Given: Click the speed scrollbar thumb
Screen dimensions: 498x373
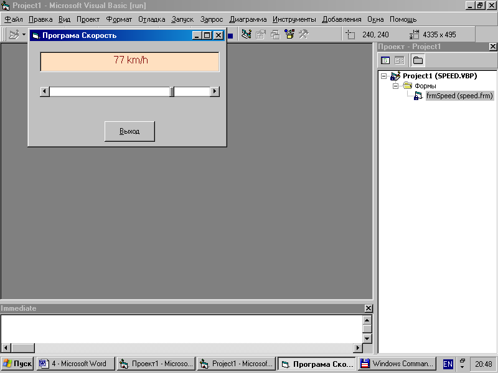Looking at the screenshot, I should tap(172, 91).
